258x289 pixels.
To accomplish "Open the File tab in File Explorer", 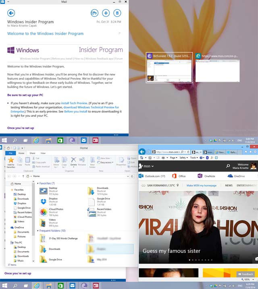I will pos(10,153).
